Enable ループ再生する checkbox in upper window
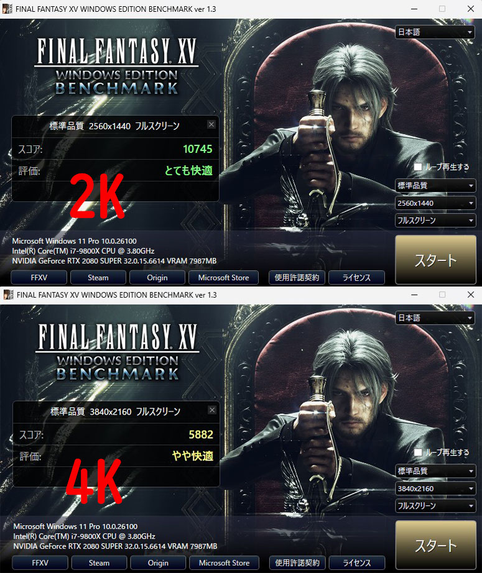Image resolution: width=482 pixels, height=573 pixels. coord(418,167)
